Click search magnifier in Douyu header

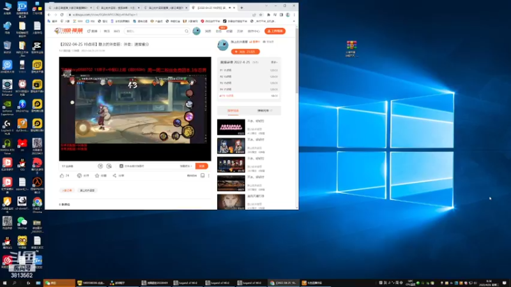(187, 31)
